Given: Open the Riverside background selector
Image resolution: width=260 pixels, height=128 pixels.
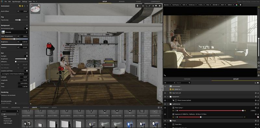Looking at the screenshot, I should (x=15, y=32).
